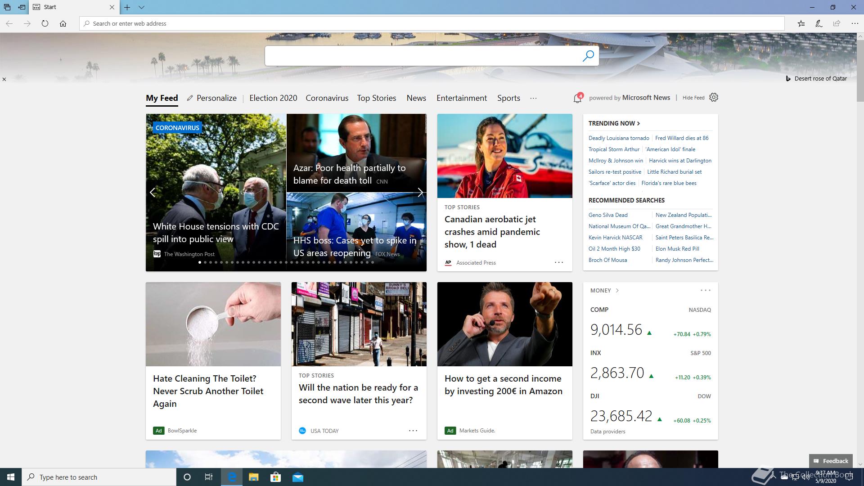Click the Windows Start button
The image size is (864, 486).
(11, 477)
